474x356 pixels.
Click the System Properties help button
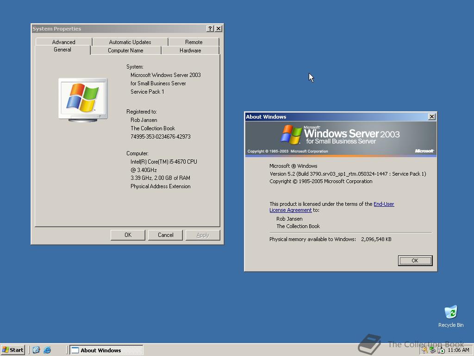(x=210, y=28)
